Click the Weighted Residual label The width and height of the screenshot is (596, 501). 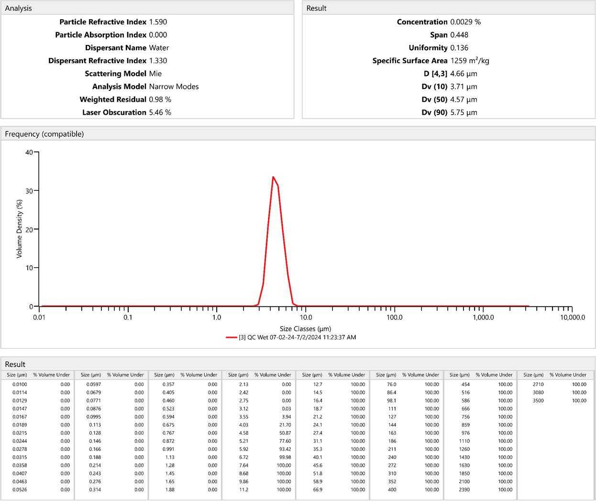click(113, 99)
